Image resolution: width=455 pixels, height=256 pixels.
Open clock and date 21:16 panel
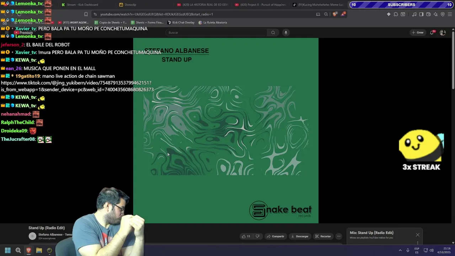pos(444,250)
